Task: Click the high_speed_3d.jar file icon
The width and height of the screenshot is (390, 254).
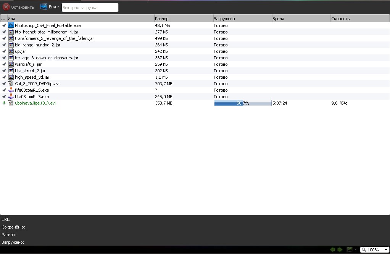Action: (11, 77)
